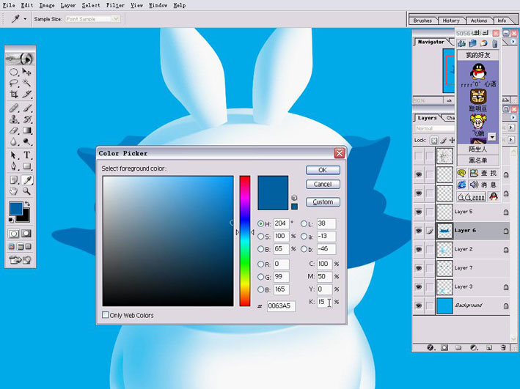Viewport: 520px width, 389px height.
Task: Select the R red radio button
Action: [260, 264]
